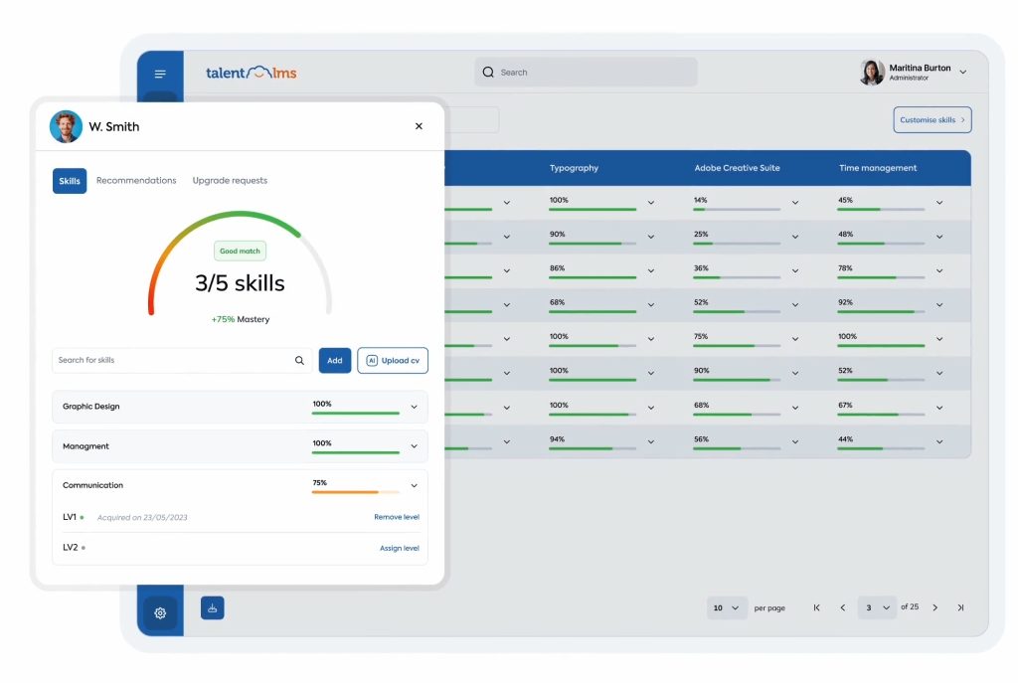Switch to the Upgrade requests tab

[x=230, y=181]
